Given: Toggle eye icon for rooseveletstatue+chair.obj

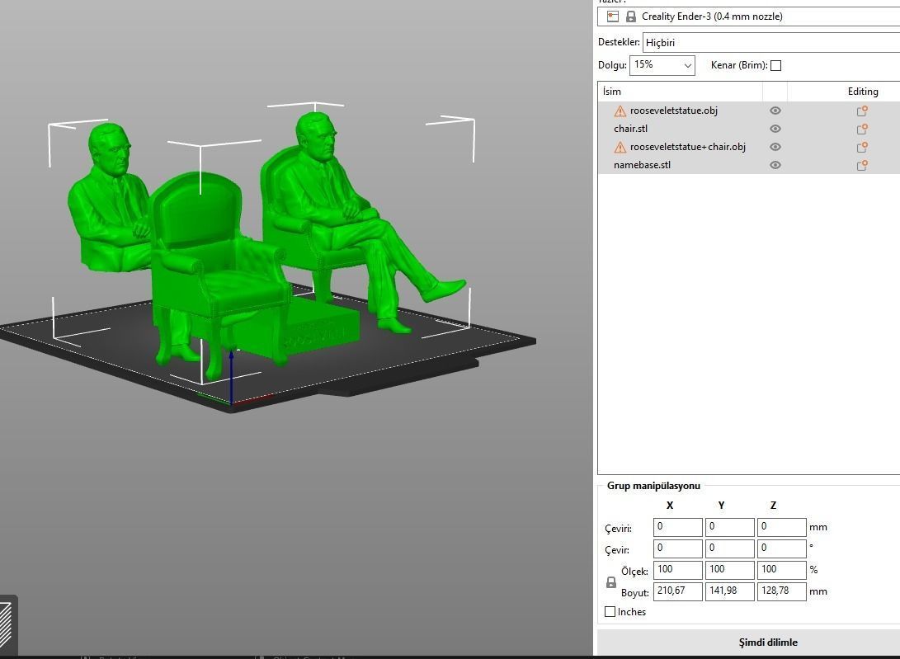Looking at the screenshot, I should 775,147.
